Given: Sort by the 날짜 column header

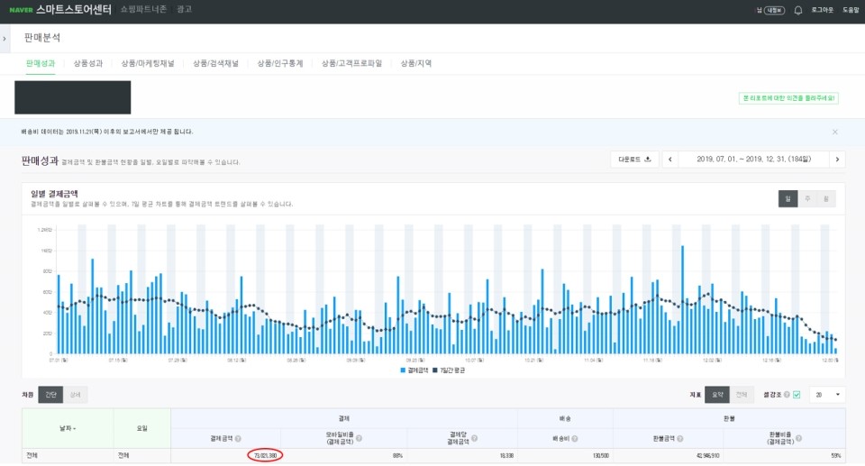Looking at the screenshot, I should tap(68, 428).
